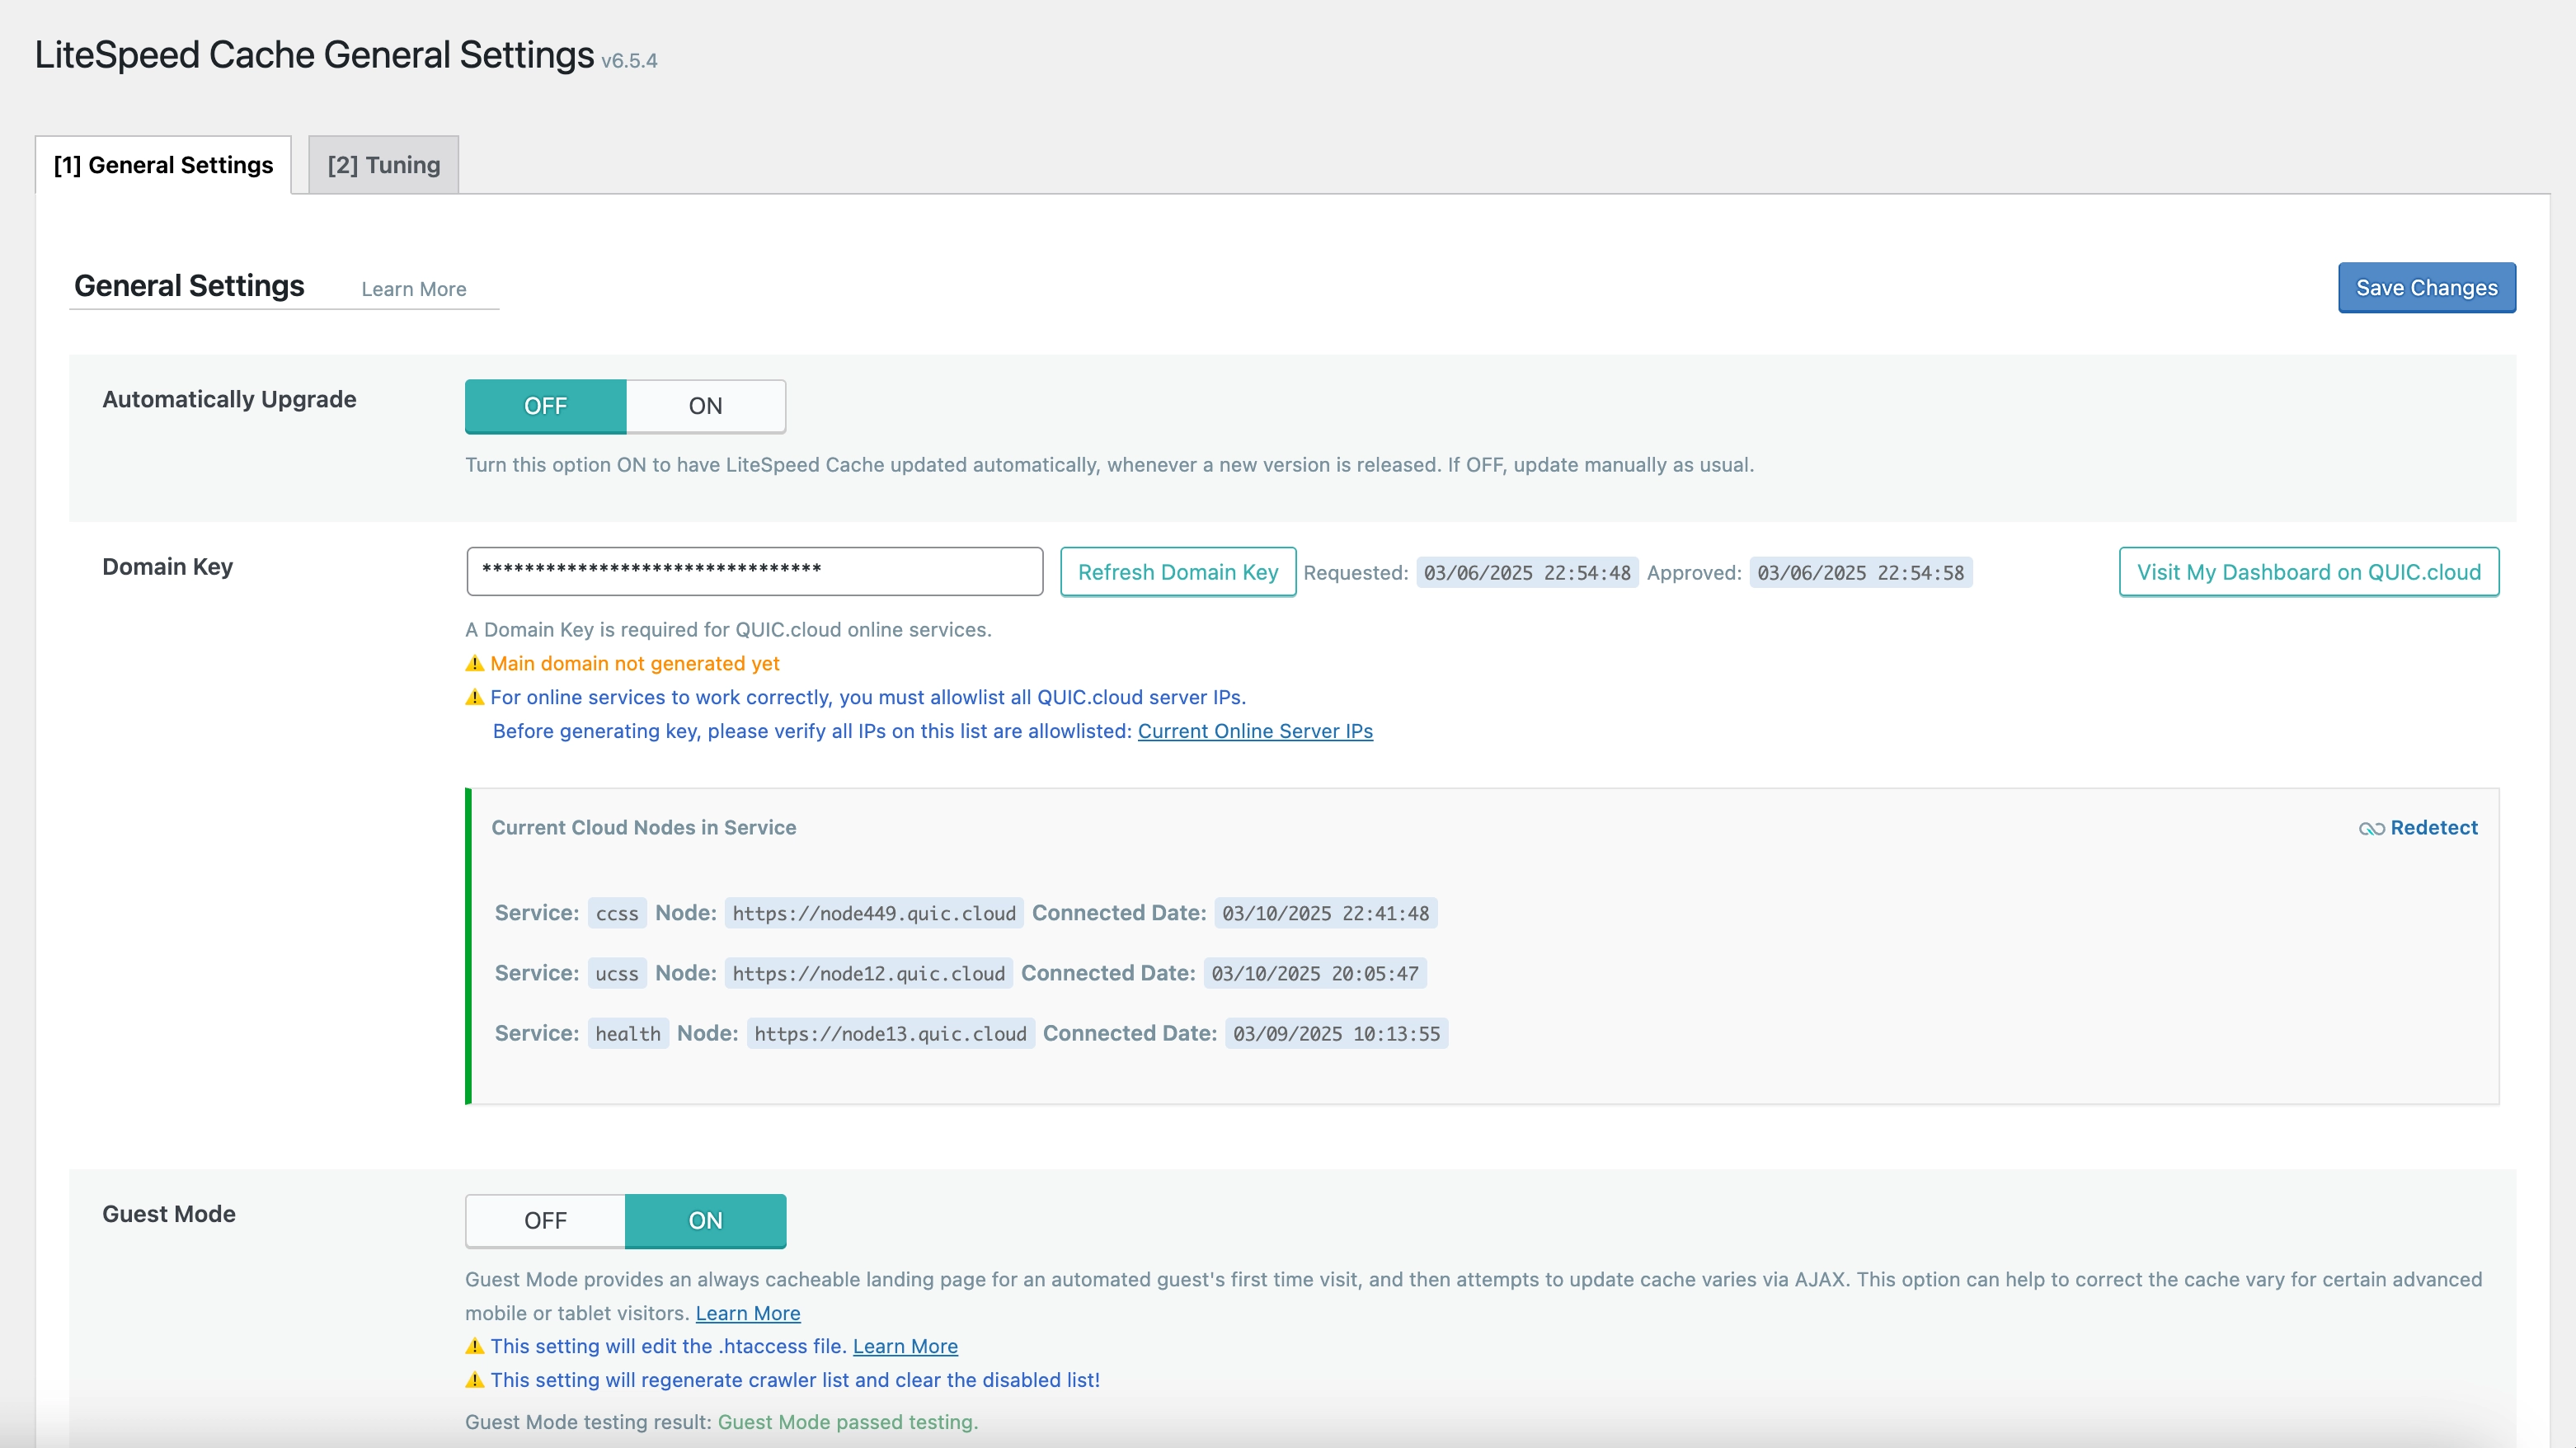Select node URL https://node12.quic.cloud

coord(869,973)
